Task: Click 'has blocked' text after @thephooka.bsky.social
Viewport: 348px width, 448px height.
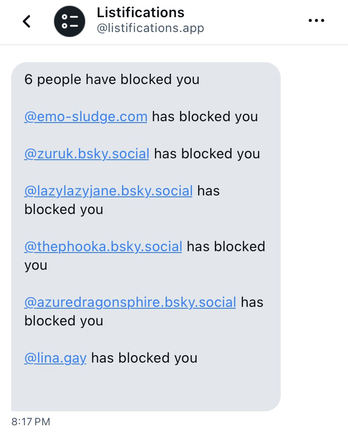Action: [226, 247]
